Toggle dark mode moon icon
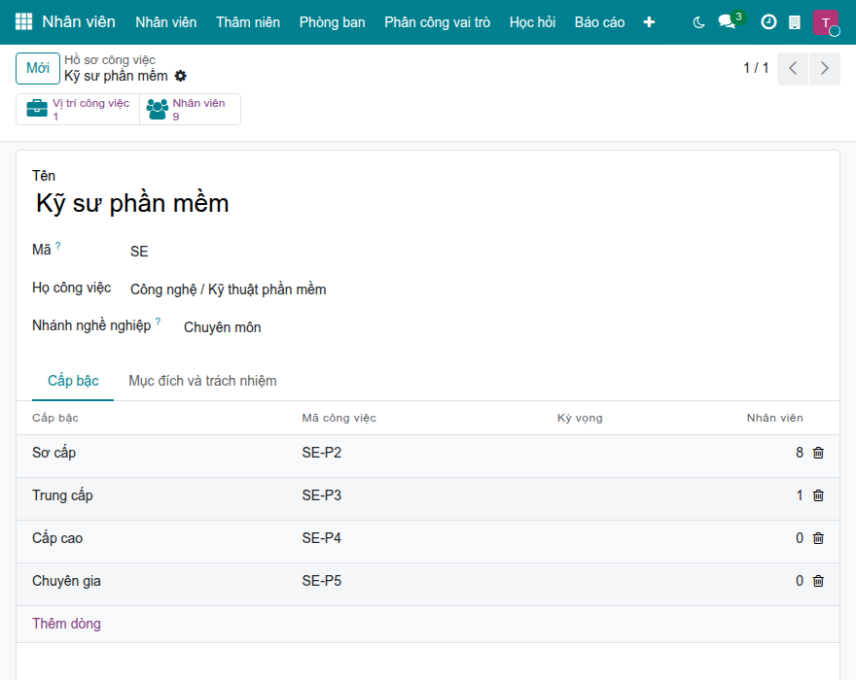856x680 pixels. click(x=698, y=22)
